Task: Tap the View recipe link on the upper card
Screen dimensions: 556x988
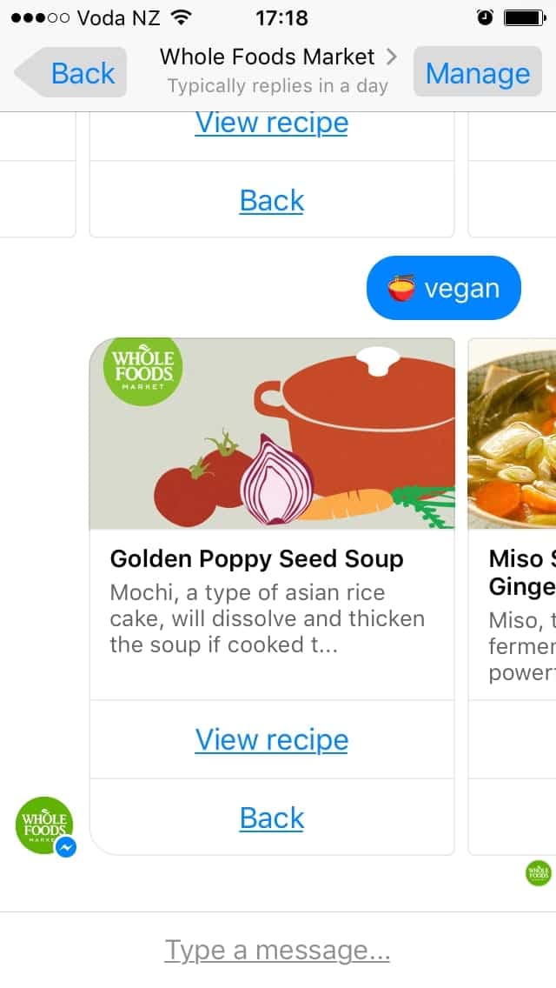Action: (x=272, y=123)
